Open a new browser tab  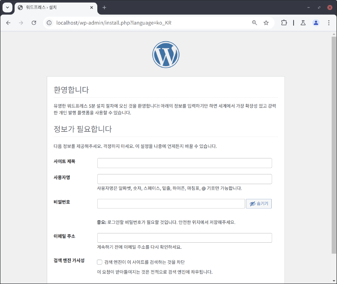(x=104, y=8)
